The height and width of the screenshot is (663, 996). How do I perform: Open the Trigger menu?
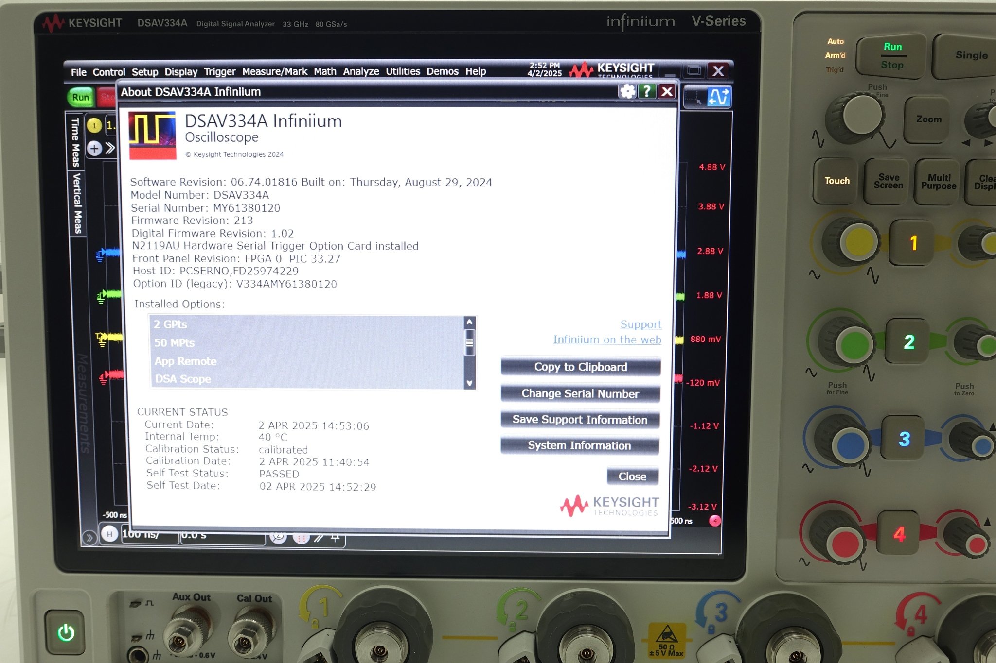click(220, 72)
